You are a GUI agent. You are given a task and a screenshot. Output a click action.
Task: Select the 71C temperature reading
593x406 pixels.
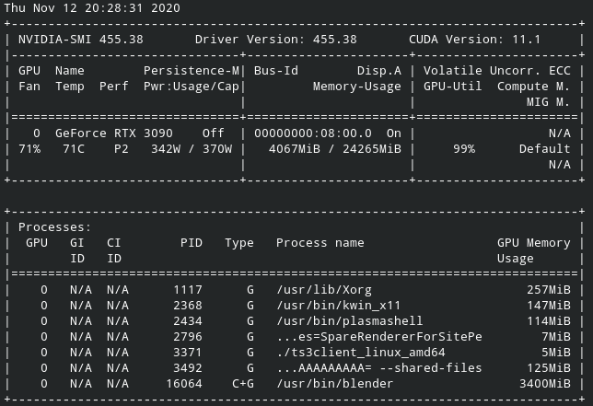[x=74, y=148]
